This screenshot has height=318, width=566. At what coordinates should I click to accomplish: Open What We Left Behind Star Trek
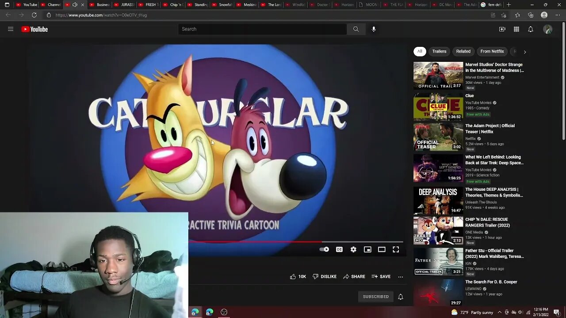(x=494, y=160)
